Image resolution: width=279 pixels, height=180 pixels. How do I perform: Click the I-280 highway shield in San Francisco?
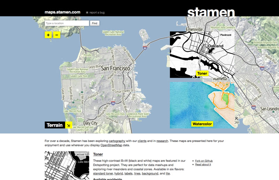point(113,103)
